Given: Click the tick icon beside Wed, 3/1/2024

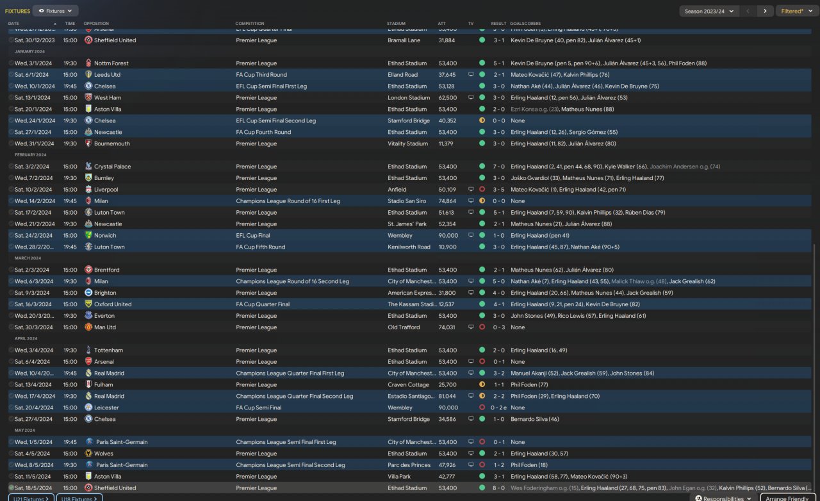Looking at the screenshot, I should (12, 63).
